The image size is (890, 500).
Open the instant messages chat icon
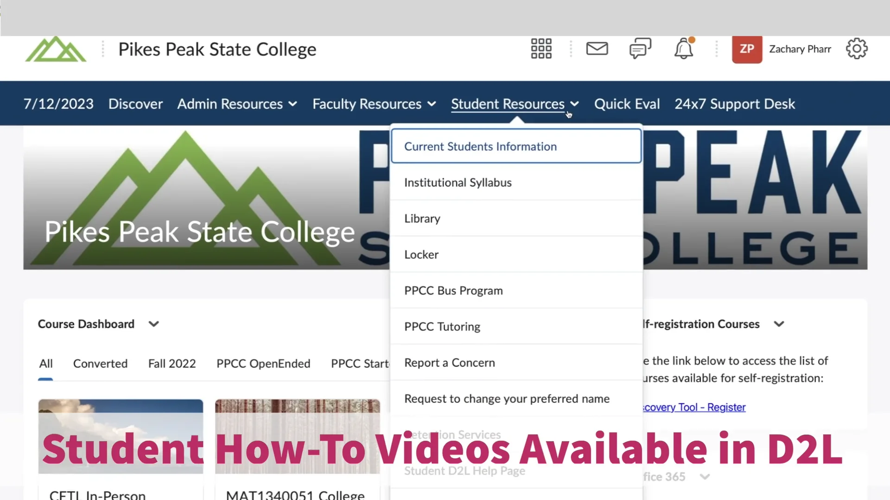point(640,49)
